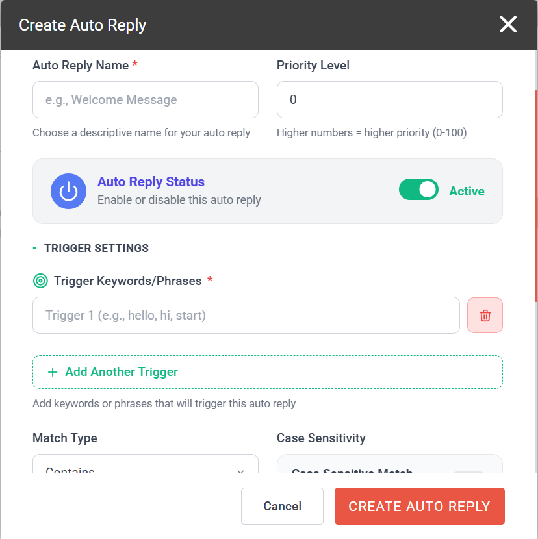Click the plus icon for adding triggers
The image size is (538, 539).
tap(53, 372)
